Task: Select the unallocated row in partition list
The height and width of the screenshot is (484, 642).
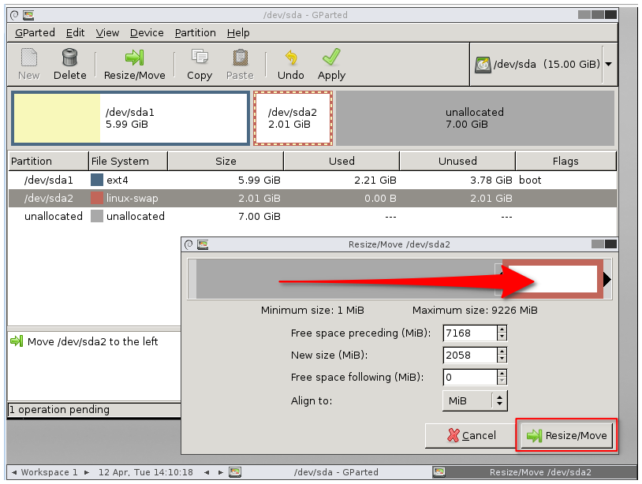Action: (x=312, y=216)
